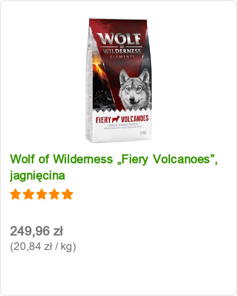This screenshot has height=296, width=237.
Task: Click "WILDERNESS ELEMENTS" text on the bag
Action: [122, 54]
